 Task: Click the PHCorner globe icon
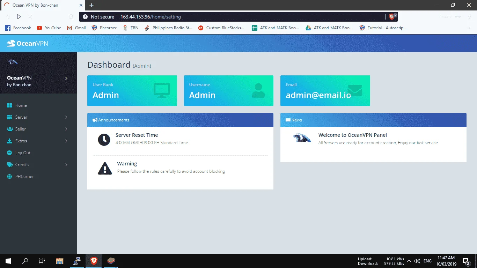click(x=9, y=177)
